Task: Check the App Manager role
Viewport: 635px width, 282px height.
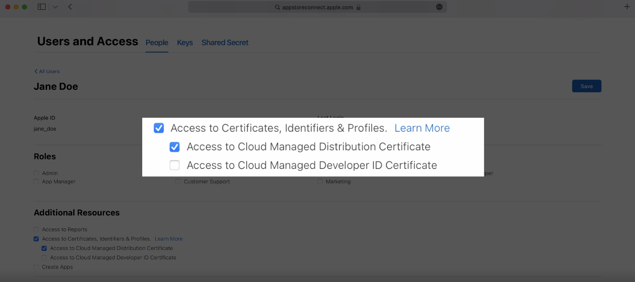Action: pos(36,181)
